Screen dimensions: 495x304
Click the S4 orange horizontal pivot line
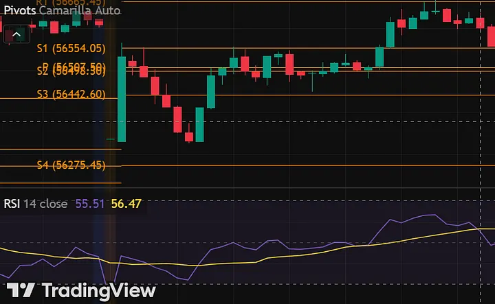pos(275,165)
